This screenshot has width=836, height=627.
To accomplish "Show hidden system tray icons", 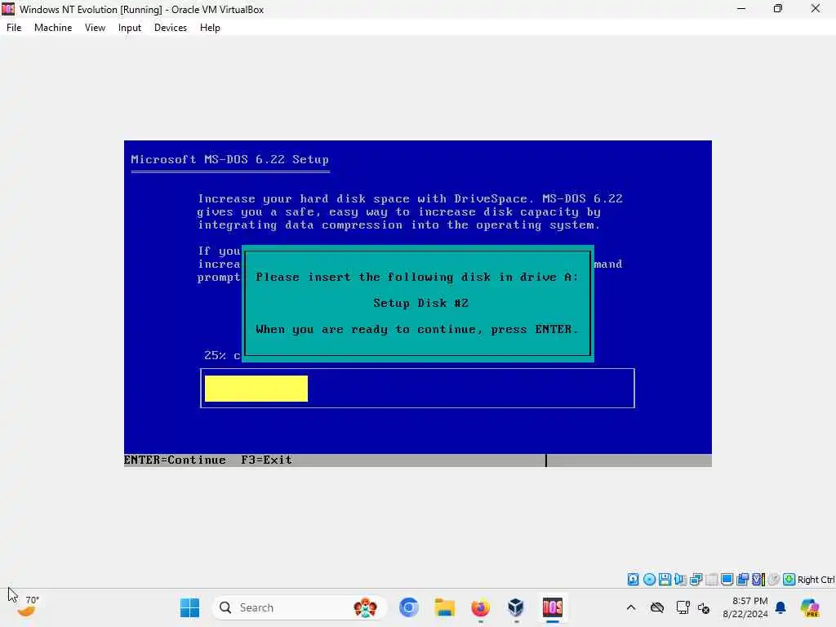I will click(631, 607).
